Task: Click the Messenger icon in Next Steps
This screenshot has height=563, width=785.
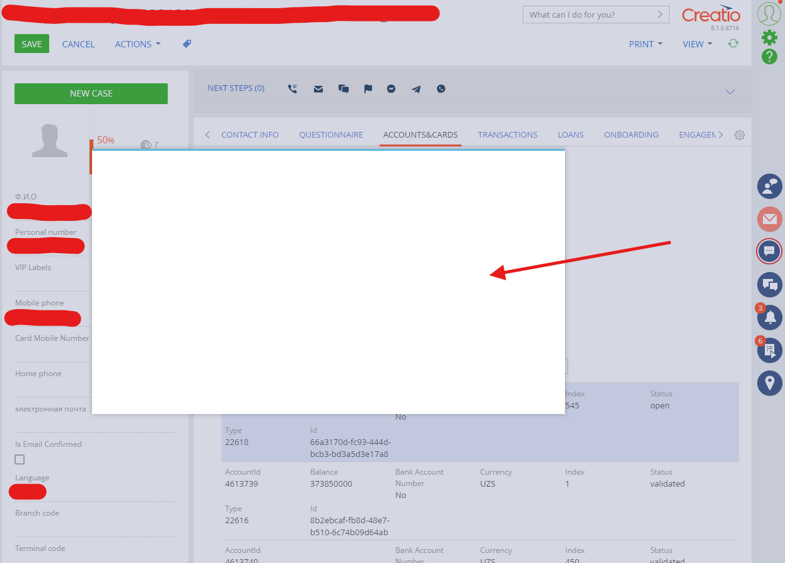Action: click(392, 89)
